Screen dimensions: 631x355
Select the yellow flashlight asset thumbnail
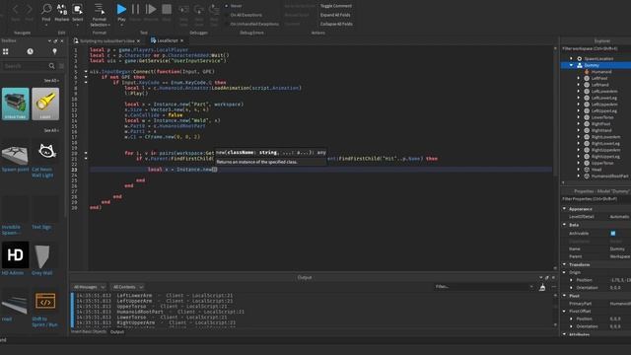click(45, 104)
